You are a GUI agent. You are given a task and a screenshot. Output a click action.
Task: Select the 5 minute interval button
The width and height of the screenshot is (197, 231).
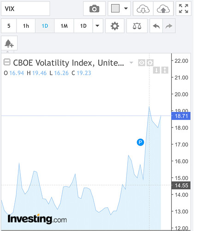(9, 26)
